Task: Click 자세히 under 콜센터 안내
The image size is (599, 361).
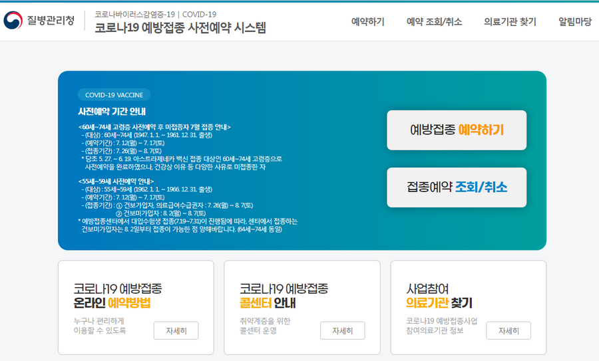Action: tap(343, 330)
